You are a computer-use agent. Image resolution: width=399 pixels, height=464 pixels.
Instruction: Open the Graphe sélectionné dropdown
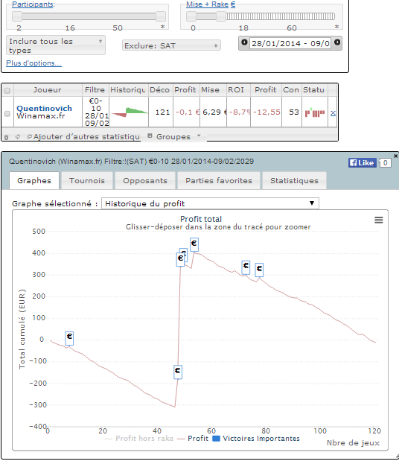(x=210, y=203)
